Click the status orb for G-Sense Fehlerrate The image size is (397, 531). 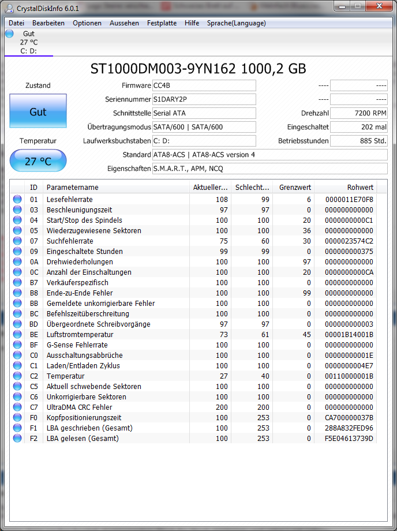point(17,345)
